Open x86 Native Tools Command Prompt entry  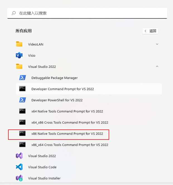67,134
